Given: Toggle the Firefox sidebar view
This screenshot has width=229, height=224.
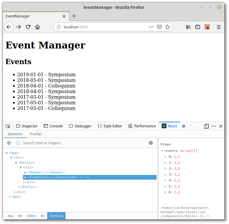Looking at the screenshot, I should pos(198,27).
